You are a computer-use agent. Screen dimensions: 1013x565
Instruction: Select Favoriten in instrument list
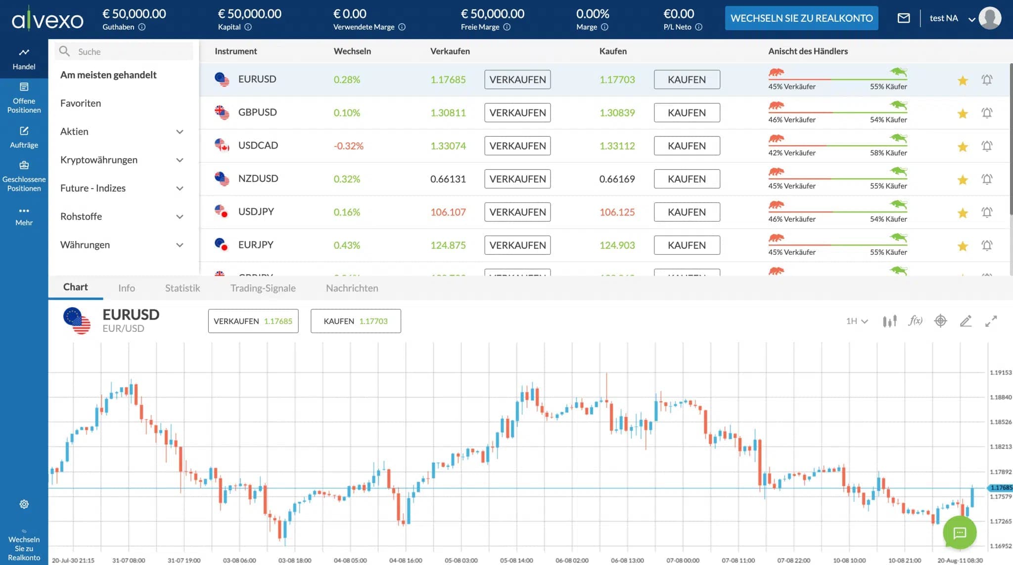[81, 103]
